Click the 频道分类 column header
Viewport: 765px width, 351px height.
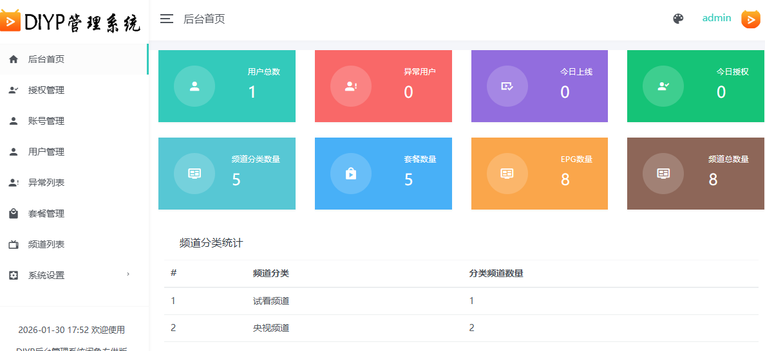[271, 274]
